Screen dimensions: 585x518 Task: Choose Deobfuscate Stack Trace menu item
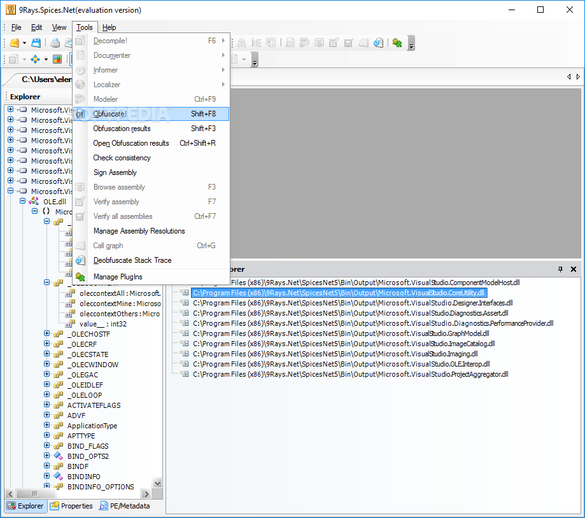tap(151, 260)
